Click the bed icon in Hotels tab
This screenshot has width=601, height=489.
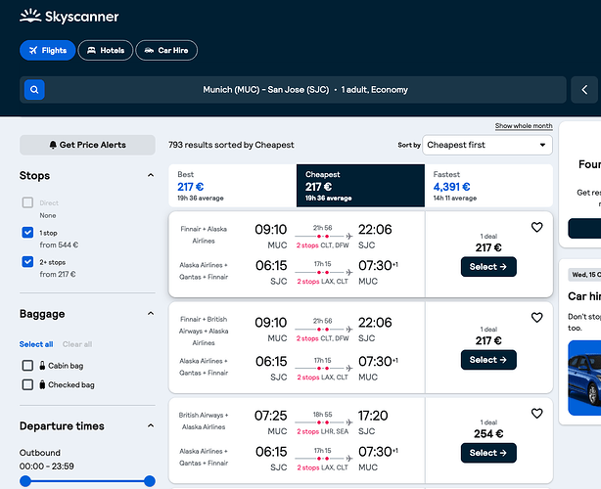coord(91,50)
